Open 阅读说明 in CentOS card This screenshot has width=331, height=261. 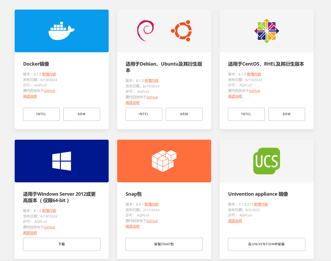235,96
